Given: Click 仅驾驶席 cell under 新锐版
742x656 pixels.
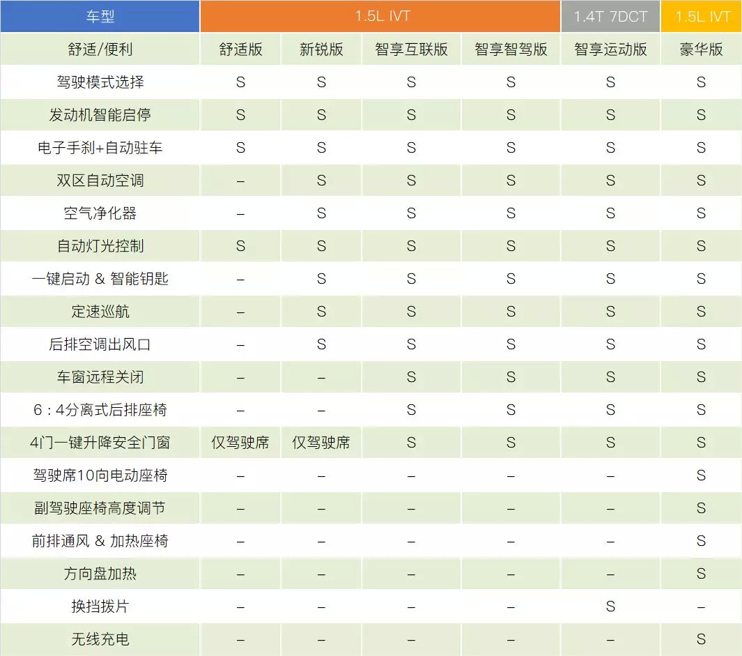Looking at the screenshot, I should point(321,443).
